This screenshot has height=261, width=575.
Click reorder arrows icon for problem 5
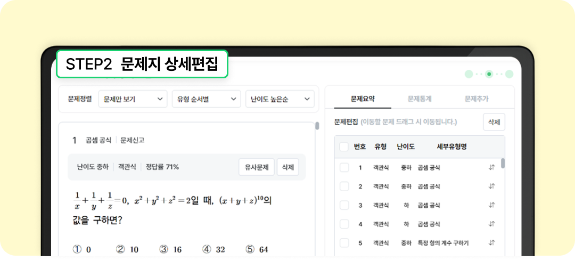(x=491, y=243)
